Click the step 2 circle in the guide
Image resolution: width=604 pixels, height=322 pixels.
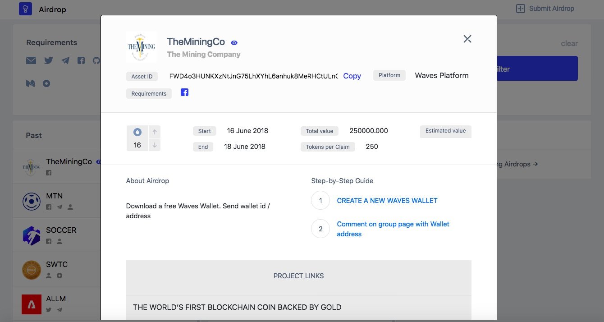click(x=320, y=229)
